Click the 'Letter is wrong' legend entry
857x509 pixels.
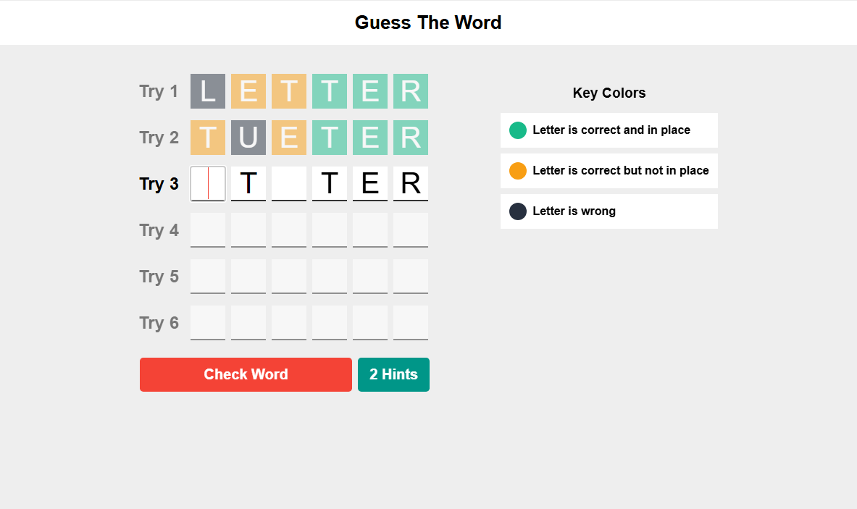pos(609,211)
